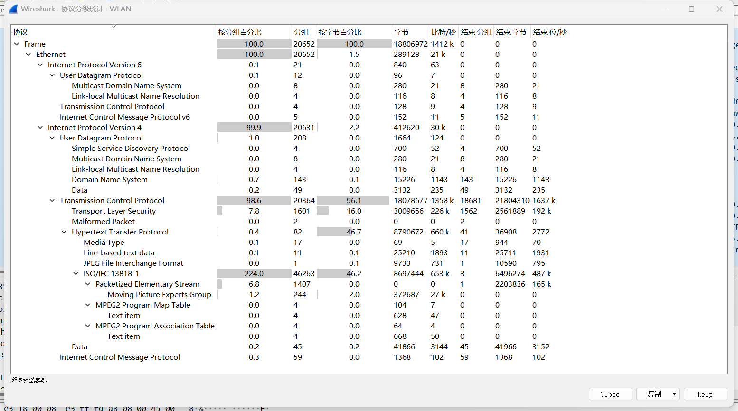The width and height of the screenshot is (738, 411).
Task: Sort by the 分组 column header
Action: coord(304,32)
